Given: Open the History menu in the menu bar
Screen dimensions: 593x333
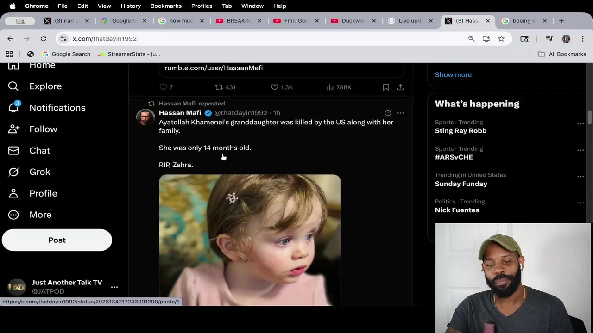Looking at the screenshot, I should 131,6.
